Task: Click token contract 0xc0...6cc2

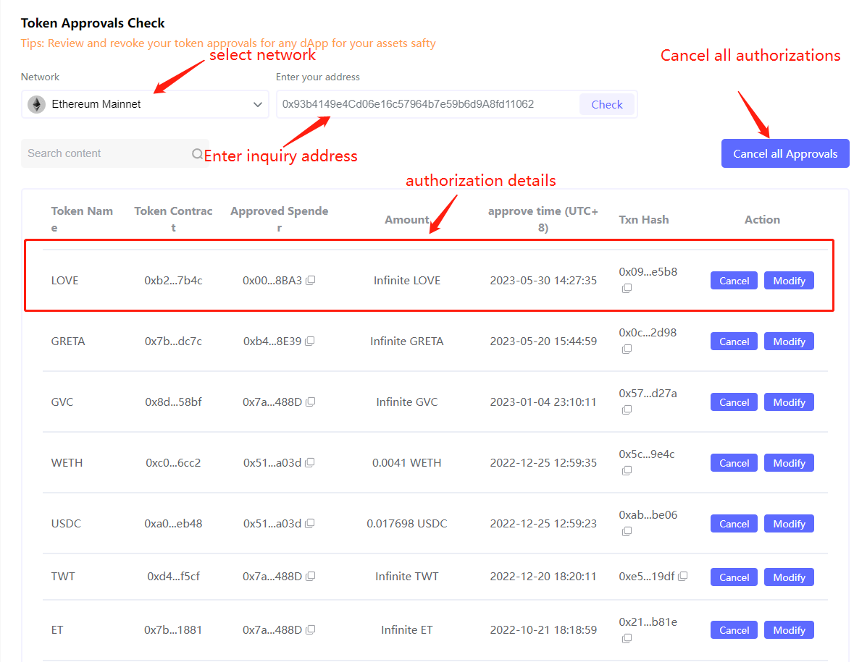Action: [173, 463]
